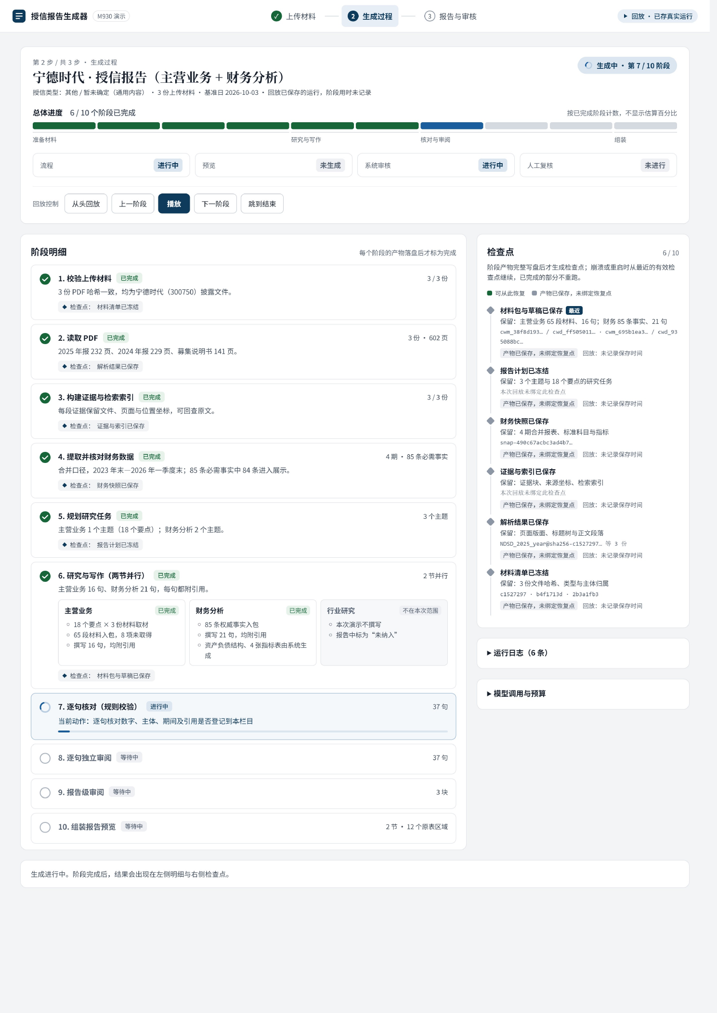The width and height of the screenshot is (717, 1013).
Task: Start replay with the 播放 button
Action: coord(174,204)
